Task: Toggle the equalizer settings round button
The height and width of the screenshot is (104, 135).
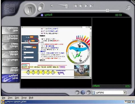Action: click(x=77, y=93)
